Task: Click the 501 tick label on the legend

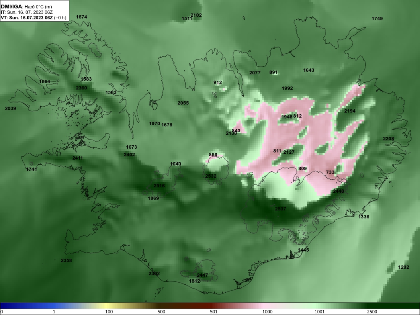Action: (214, 312)
